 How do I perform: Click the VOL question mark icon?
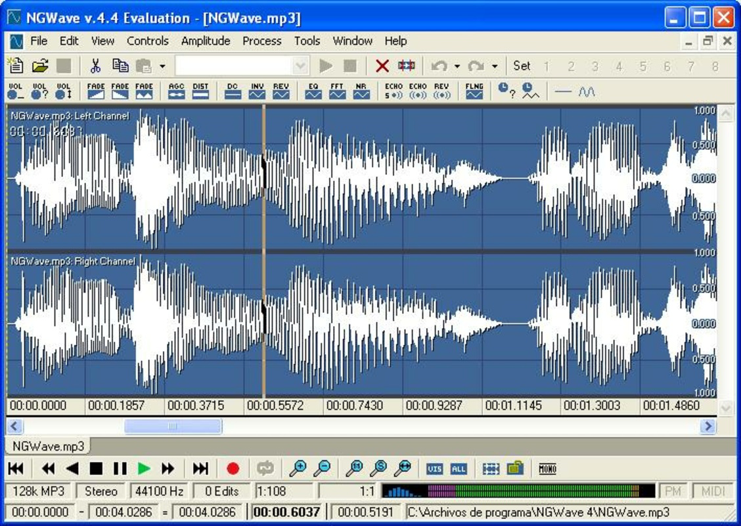coord(39,91)
